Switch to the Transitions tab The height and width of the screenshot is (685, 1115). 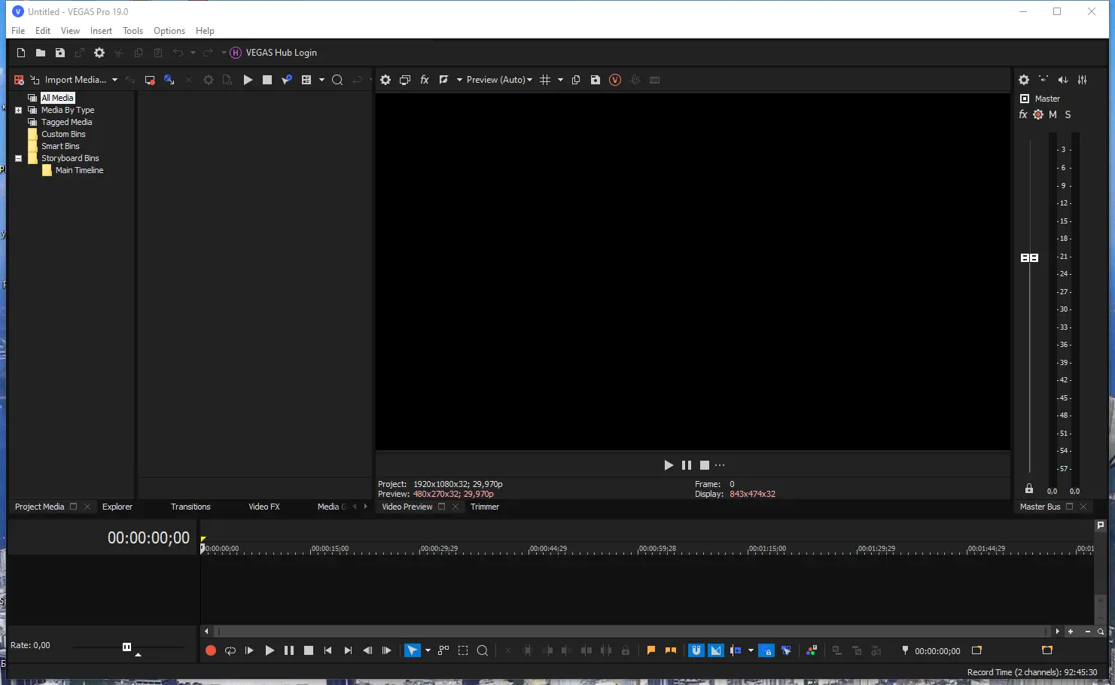190,507
